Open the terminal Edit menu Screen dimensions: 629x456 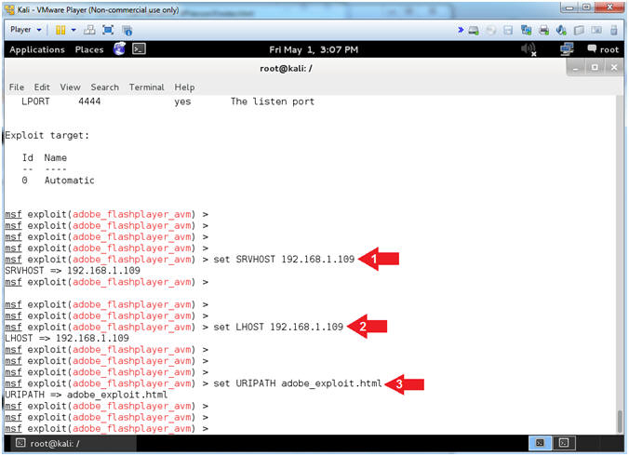click(42, 87)
